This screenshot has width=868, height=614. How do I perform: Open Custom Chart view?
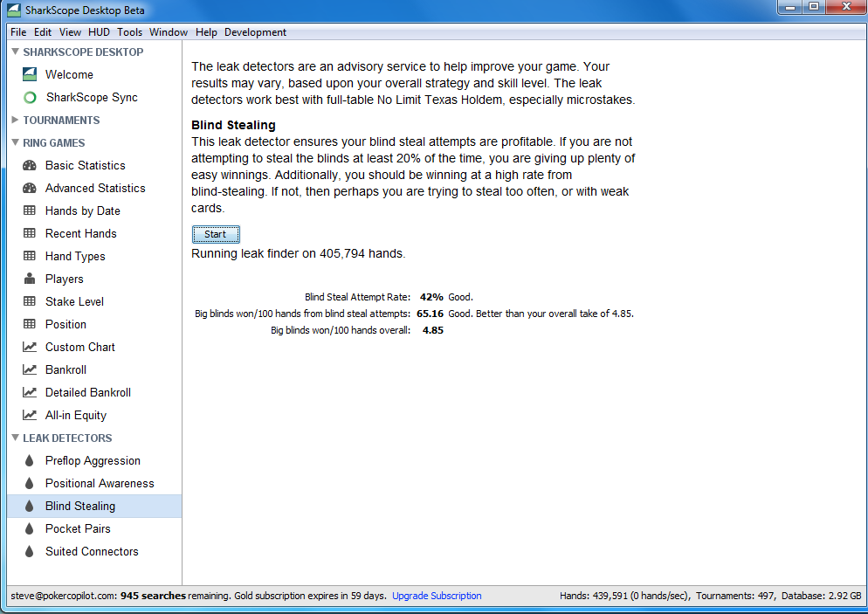pyautogui.click(x=80, y=347)
